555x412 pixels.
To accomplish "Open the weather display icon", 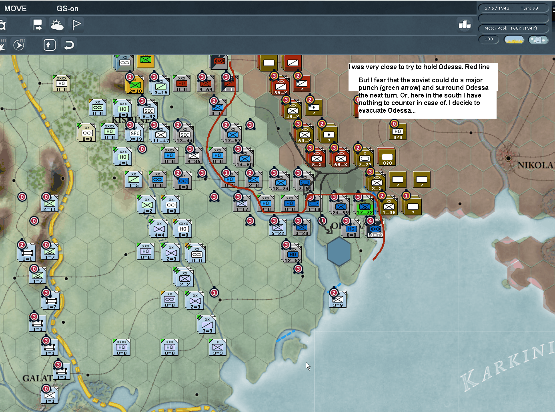I will pos(57,25).
